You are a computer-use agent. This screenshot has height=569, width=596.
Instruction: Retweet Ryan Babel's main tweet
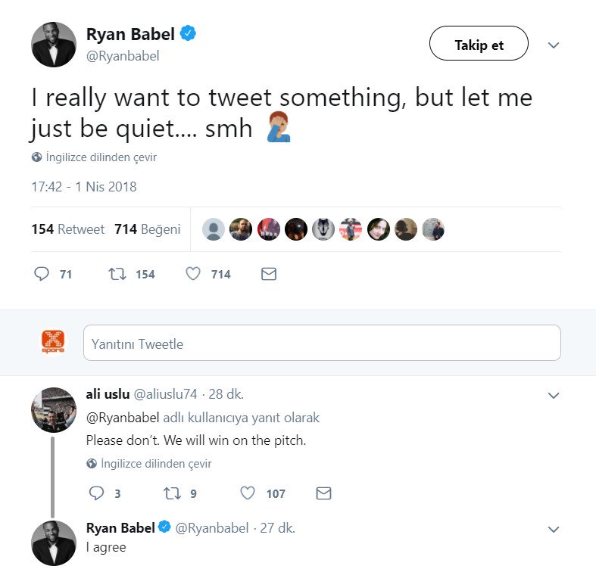[x=117, y=274]
